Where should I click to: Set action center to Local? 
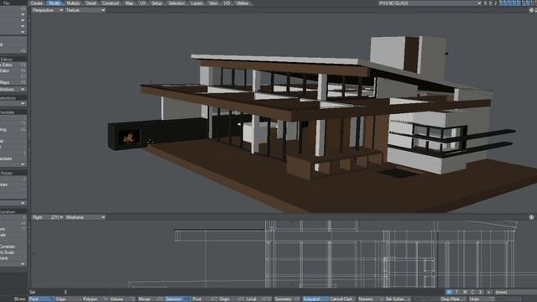pos(259,299)
